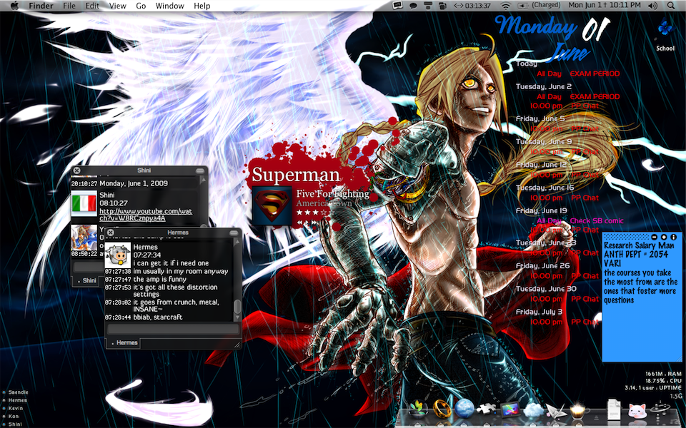The height and width of the screenshot is (428, 686).
Task: Open the YouTube link from Shini
Action: pyautogui.click(x=146, y=215)
